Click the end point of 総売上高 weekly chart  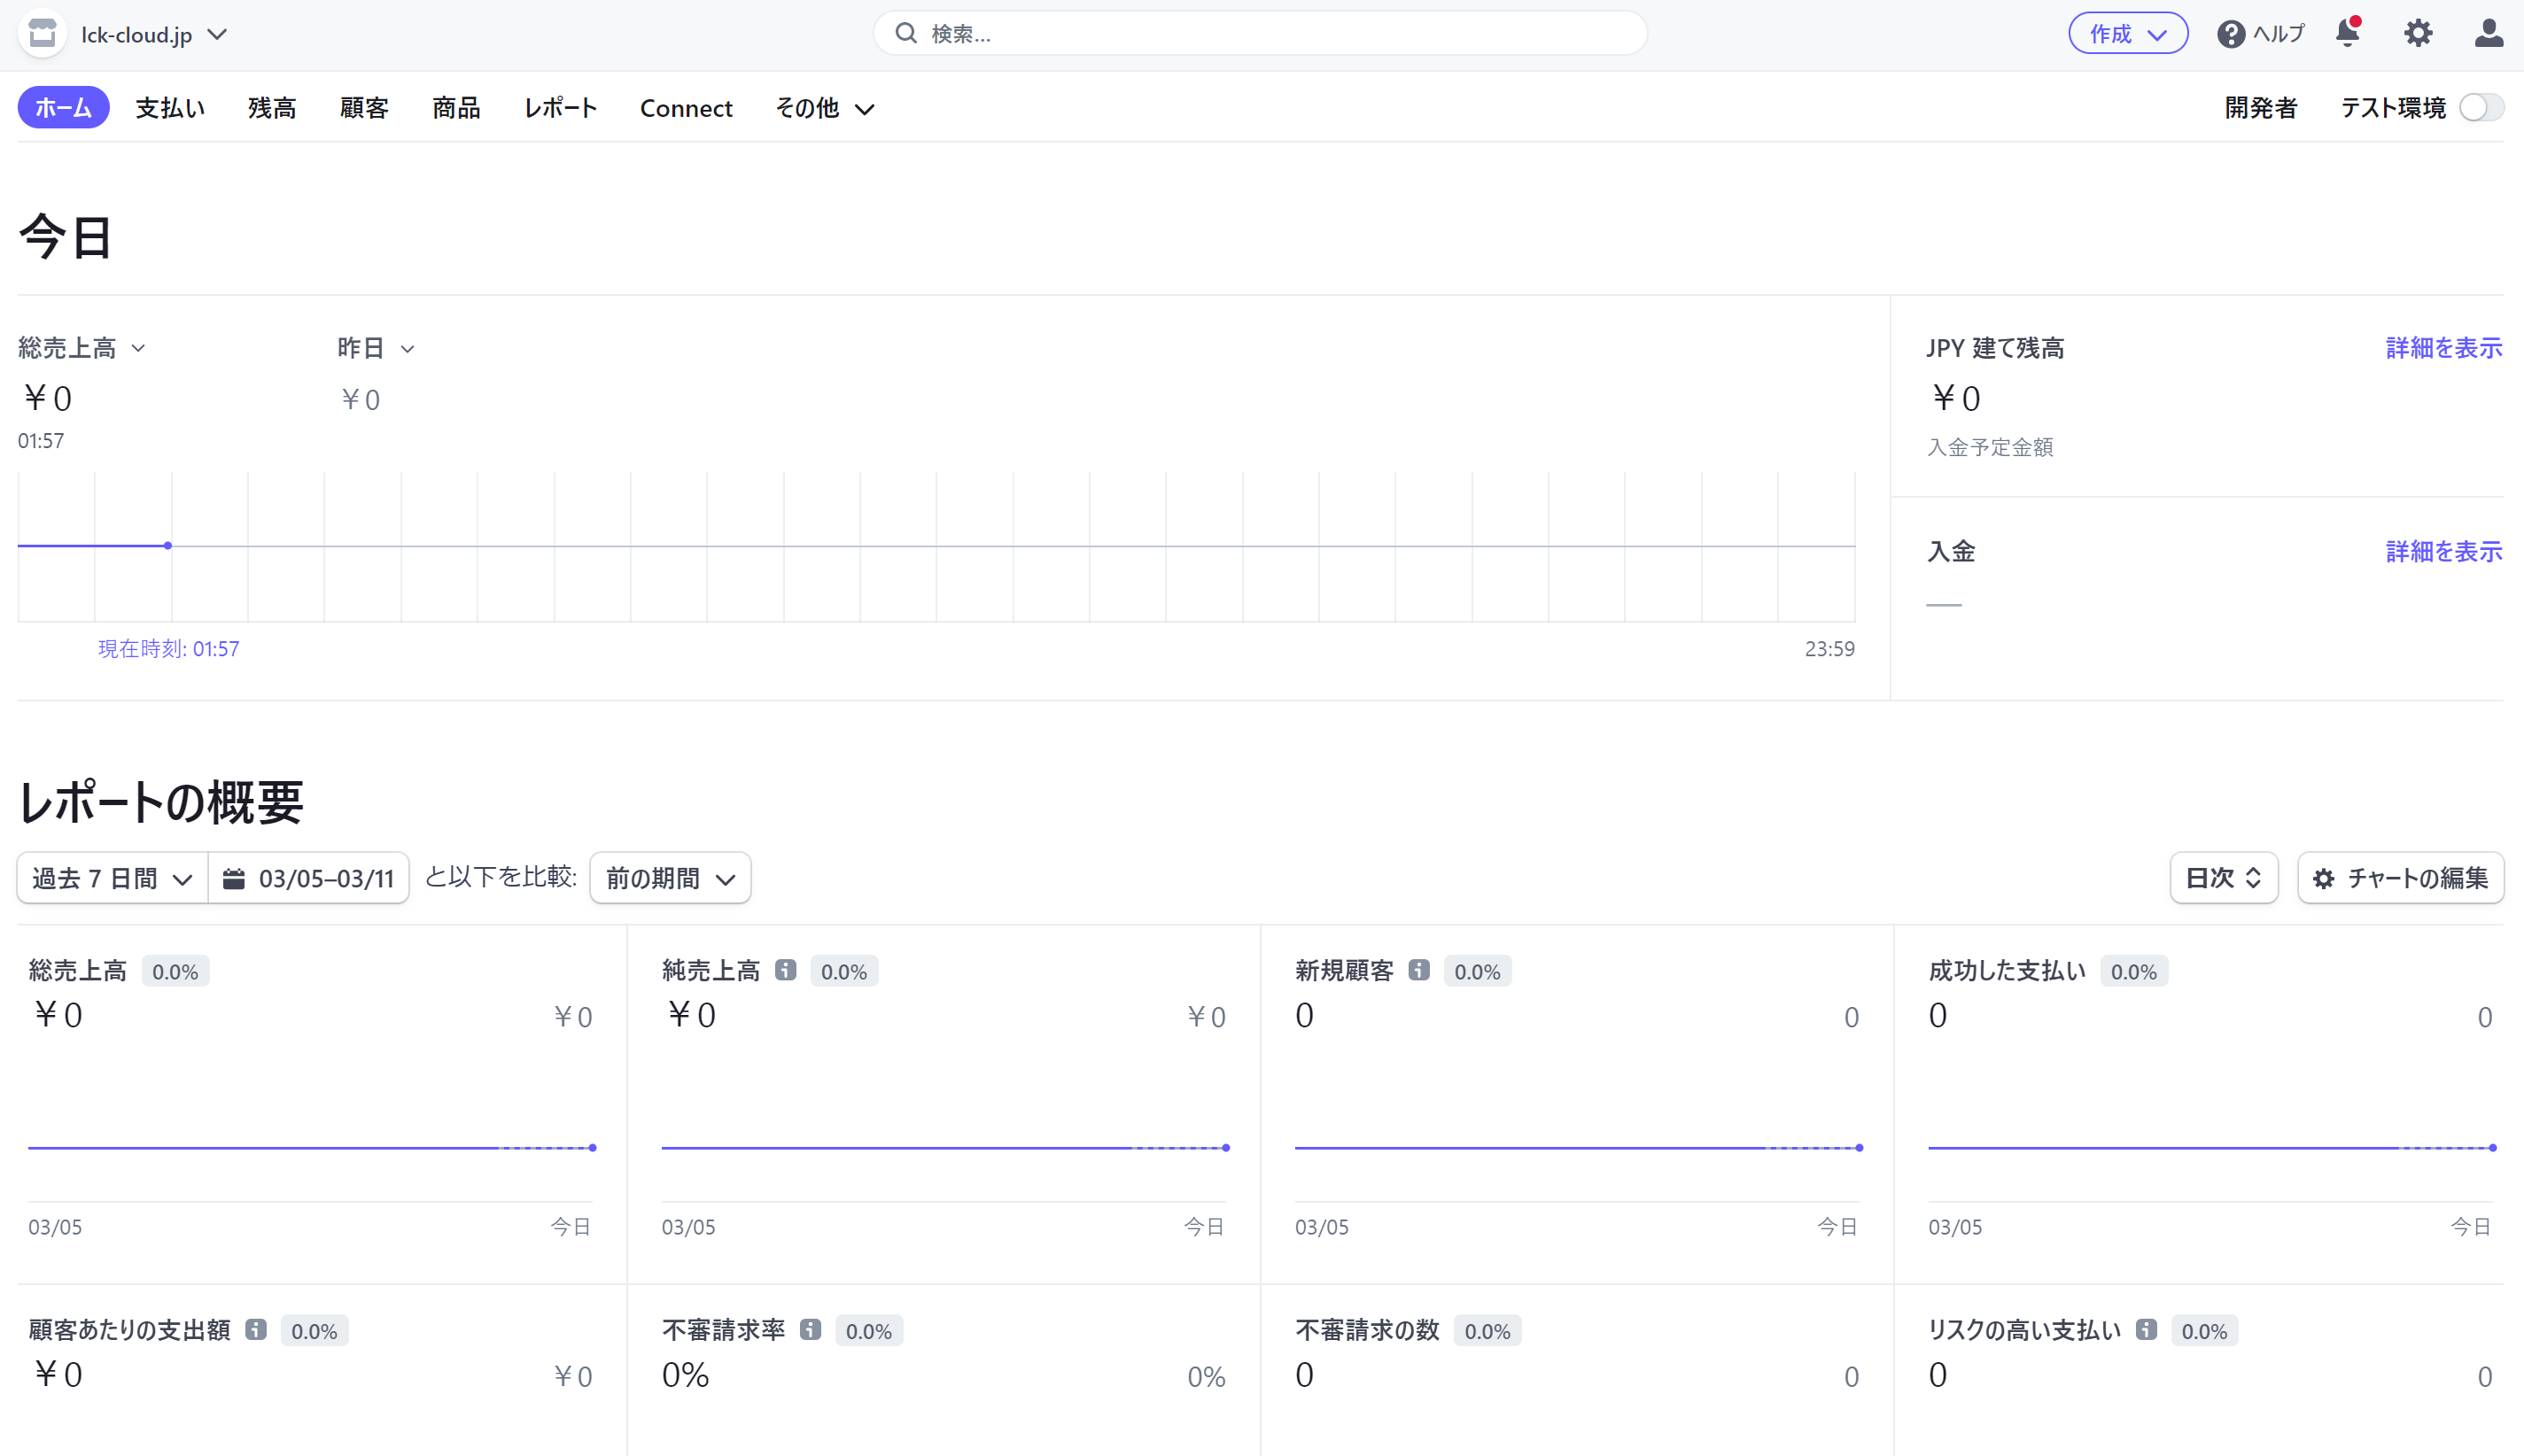point(593,1148)
